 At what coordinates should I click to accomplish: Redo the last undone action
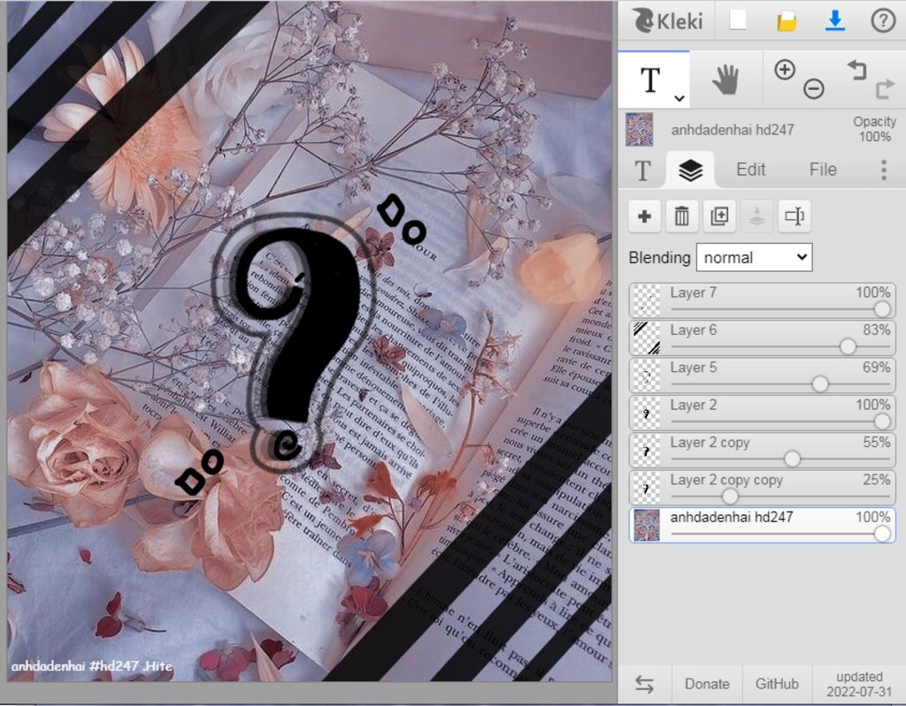point(885,89)
